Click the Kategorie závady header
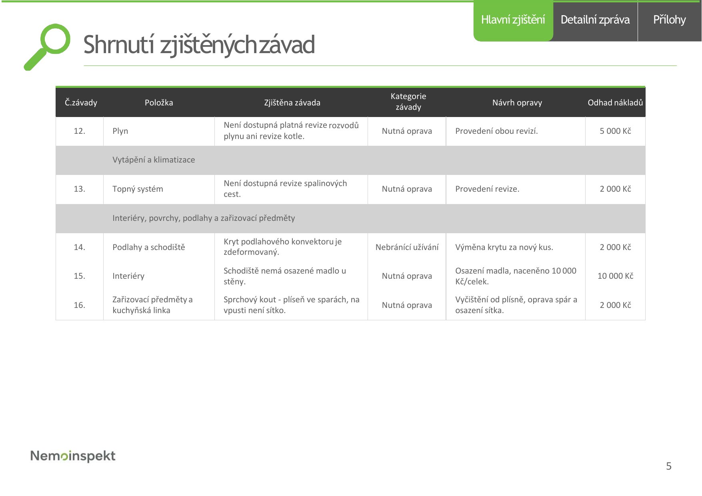702x496 pixels. (408, 101)
